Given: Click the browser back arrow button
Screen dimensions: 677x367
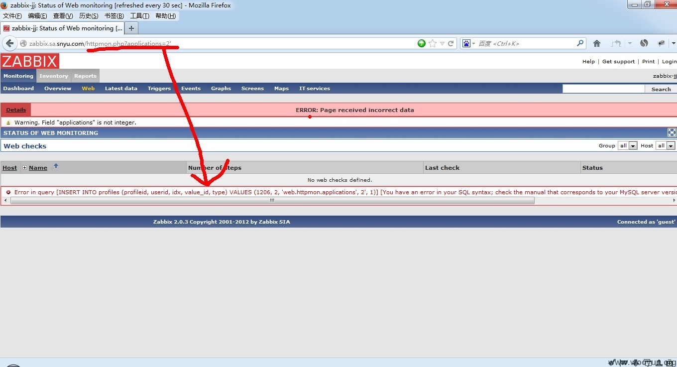Looking at the screenshot, I should 9,44.
